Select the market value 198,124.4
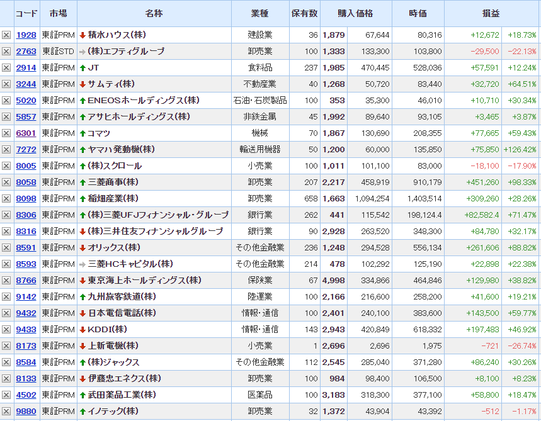Screen dimensions: 541x421 [424, 215]
